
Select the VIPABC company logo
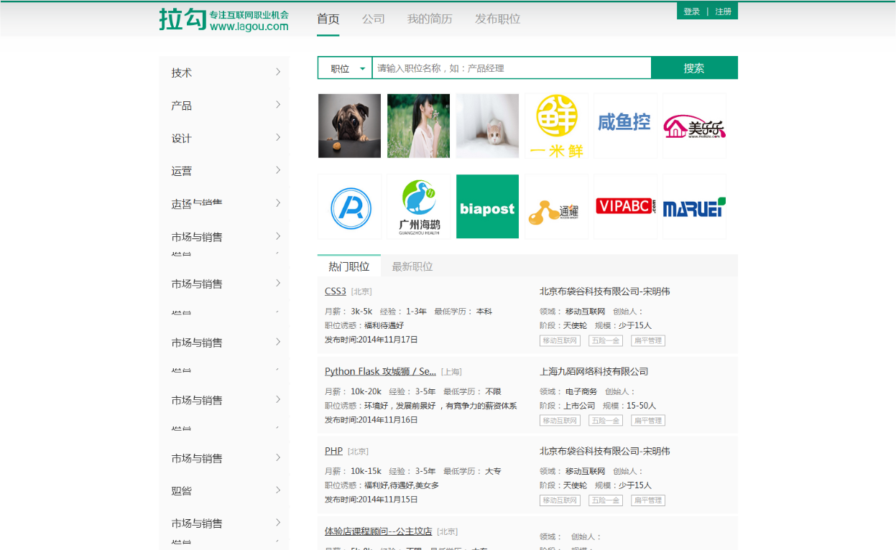click(x=625, y=206)
